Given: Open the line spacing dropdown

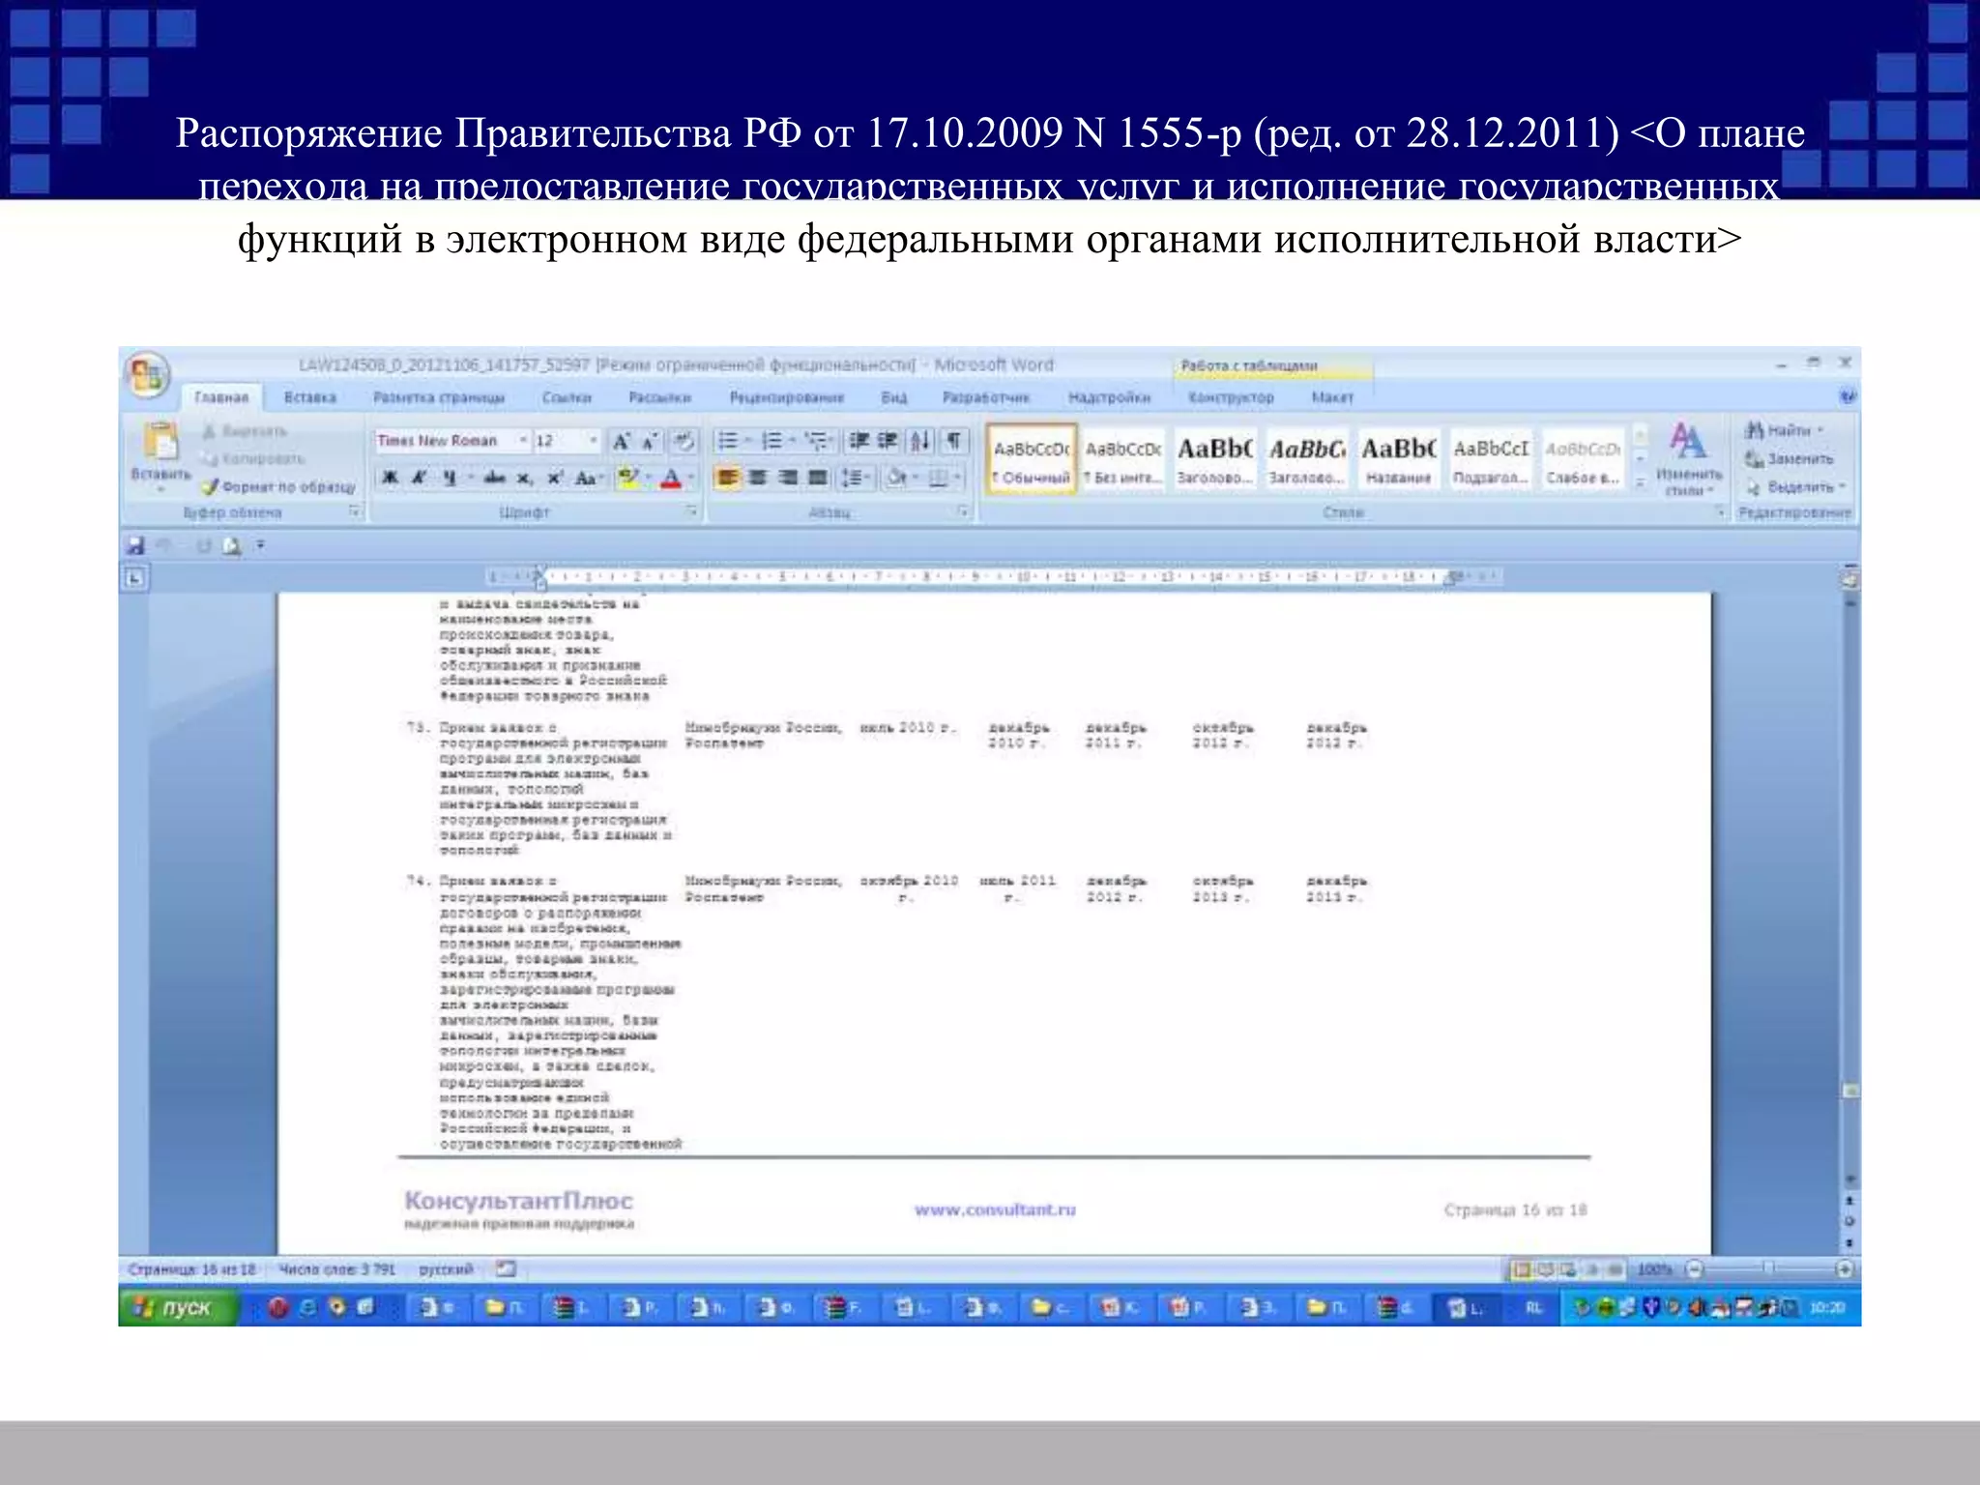Looking at the screenshot, I should tap(855, 478).
